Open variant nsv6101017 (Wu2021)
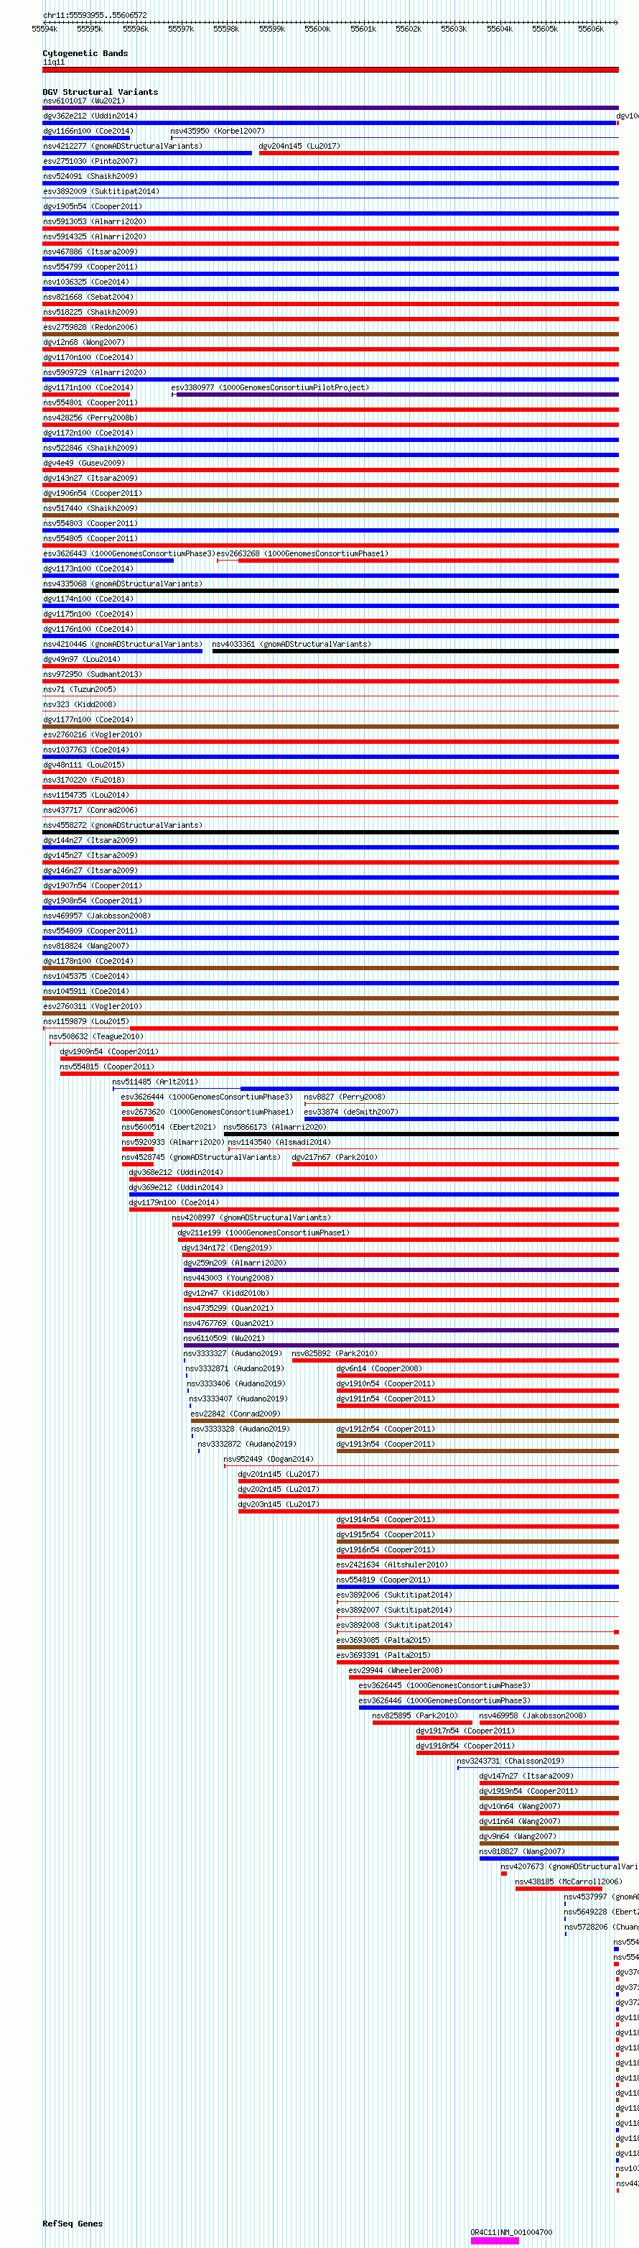 pos(84,101)
